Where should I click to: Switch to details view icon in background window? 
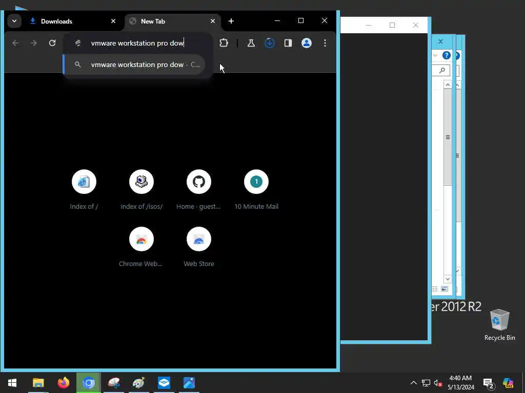(x=435, y=289)
